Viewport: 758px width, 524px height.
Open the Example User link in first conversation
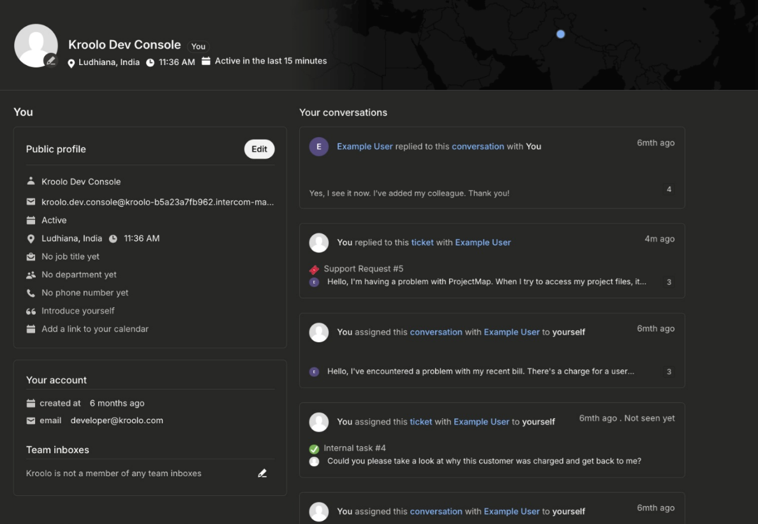364,147
